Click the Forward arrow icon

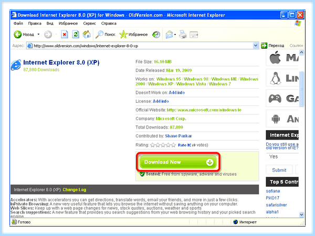[x=48, y=35]
